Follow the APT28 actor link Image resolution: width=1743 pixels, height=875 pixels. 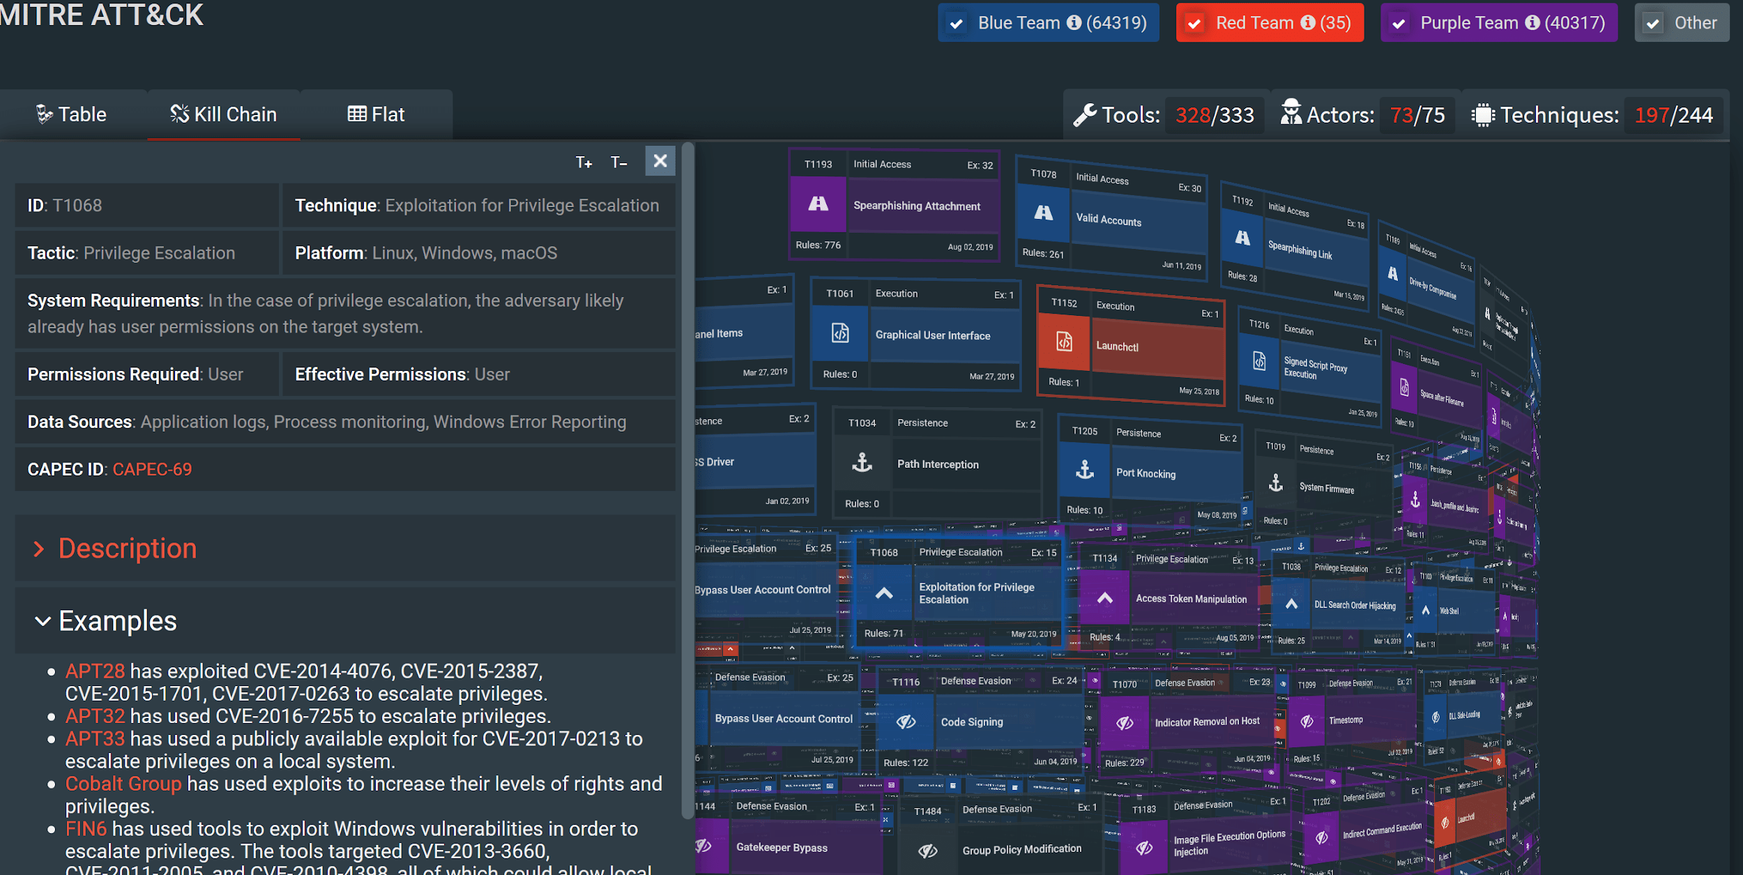95,671
